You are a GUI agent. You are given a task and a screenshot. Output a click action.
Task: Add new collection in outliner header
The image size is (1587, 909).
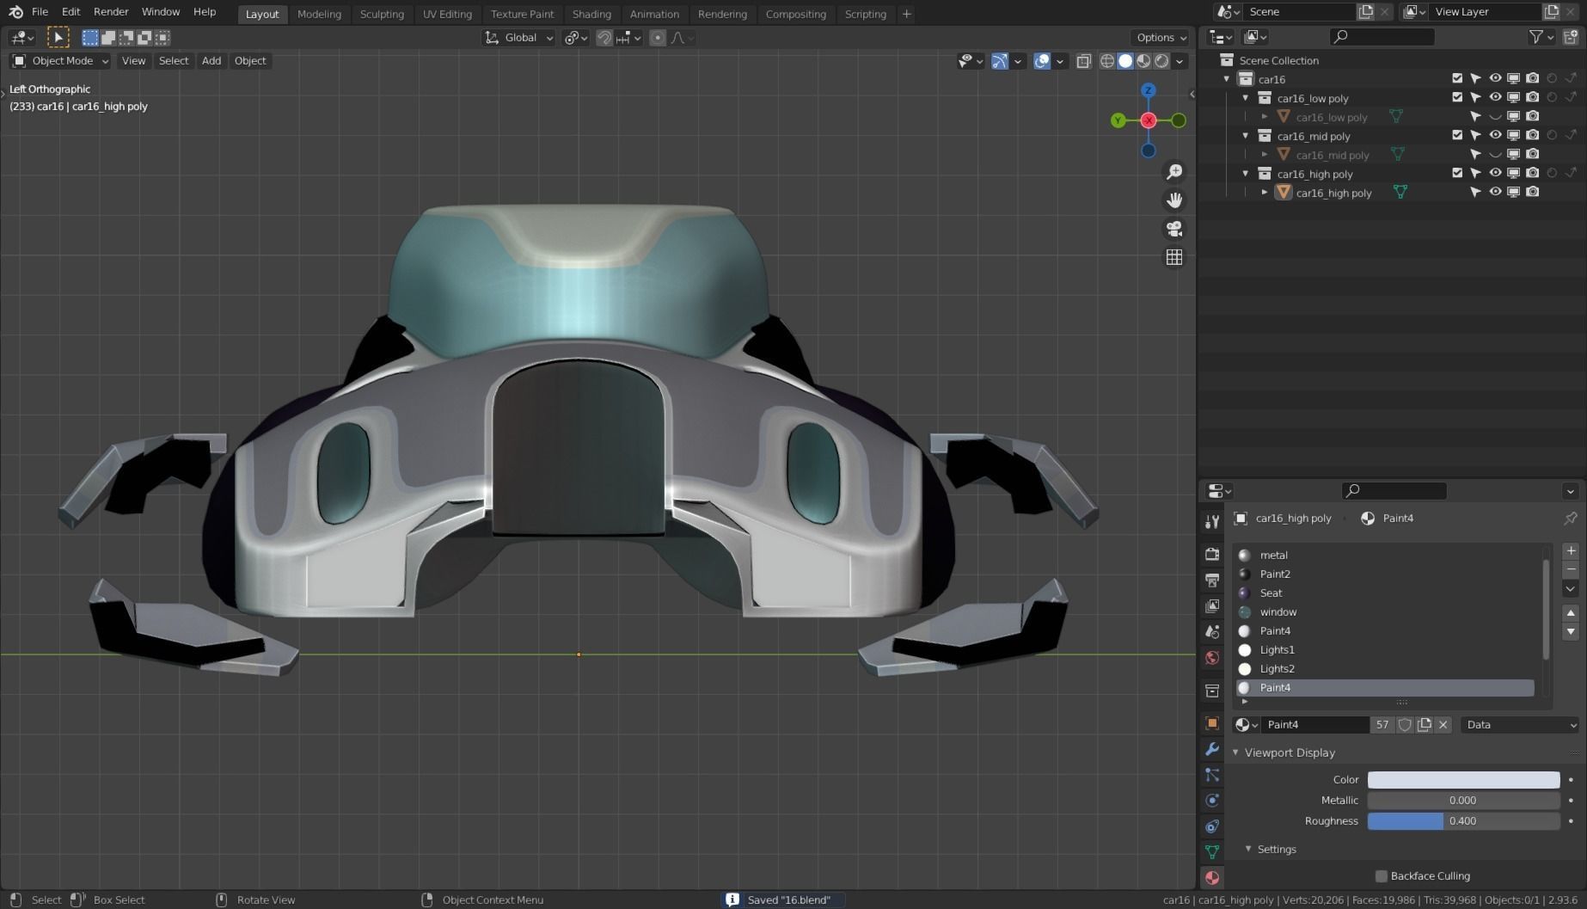tap(1571, 37)
